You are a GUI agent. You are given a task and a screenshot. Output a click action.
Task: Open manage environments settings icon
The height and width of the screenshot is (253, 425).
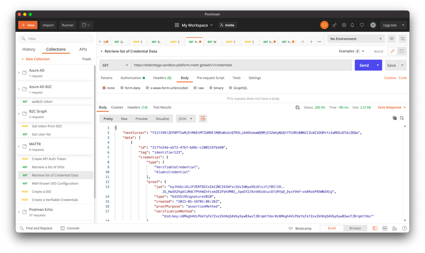tap(403, 39)
